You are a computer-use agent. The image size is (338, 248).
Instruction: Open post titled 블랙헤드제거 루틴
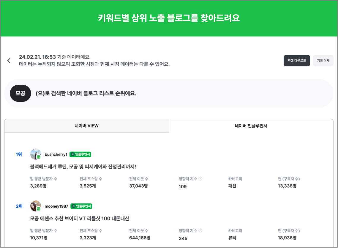tap(83, 167)
